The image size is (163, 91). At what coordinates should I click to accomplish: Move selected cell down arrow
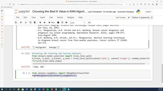coord(45,22)
